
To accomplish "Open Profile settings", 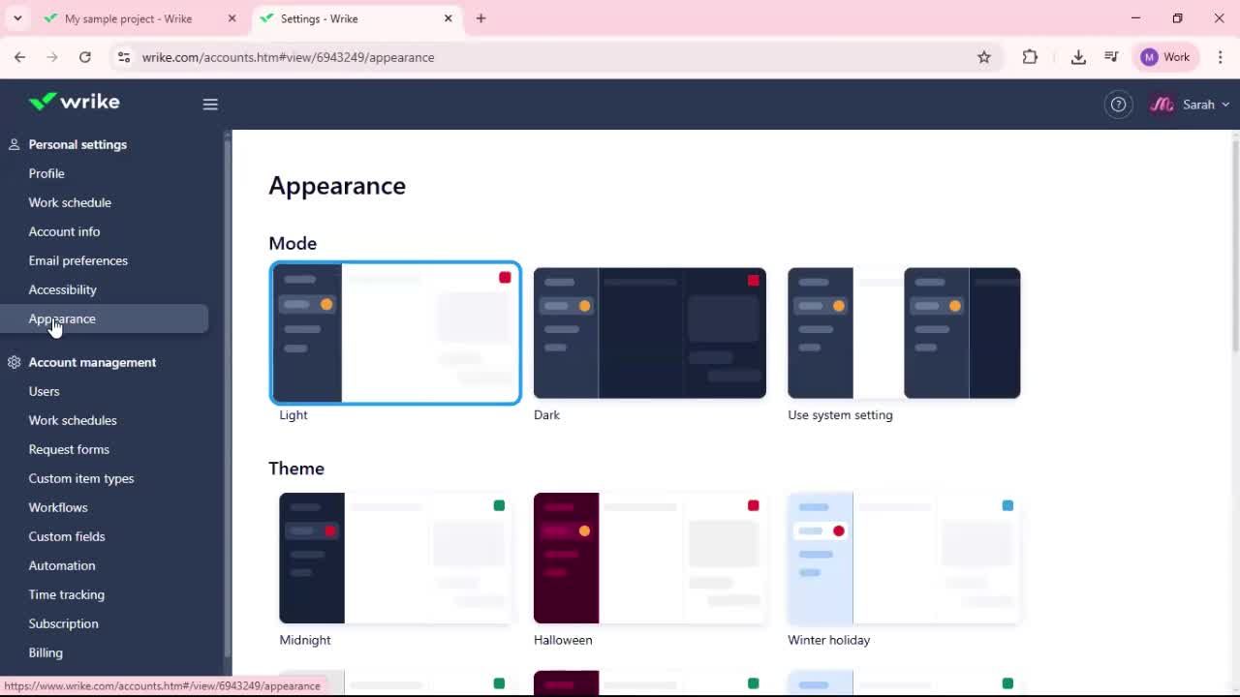I will [x=46, y=173].
